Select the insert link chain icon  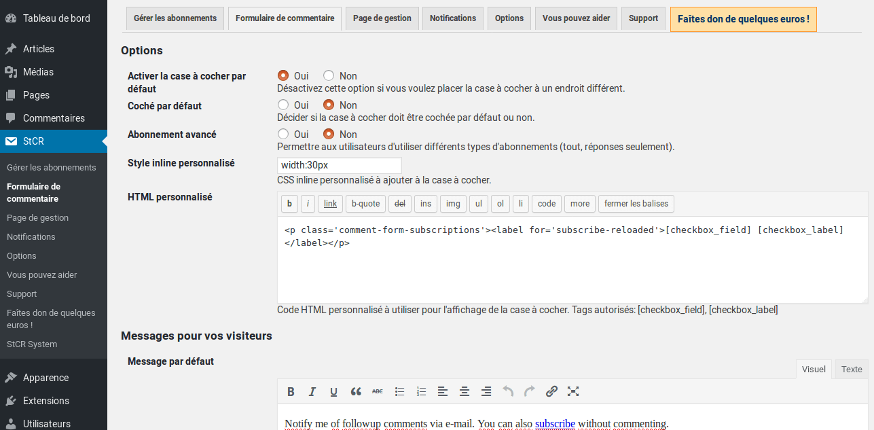coord(551,391)
